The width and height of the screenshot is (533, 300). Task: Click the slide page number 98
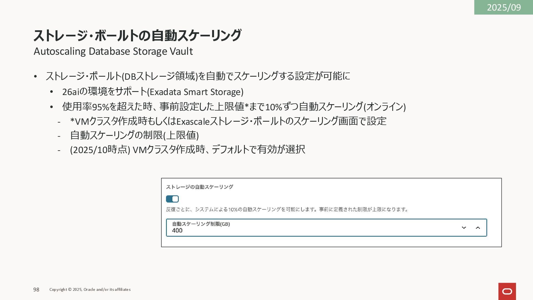coord(36,289)
